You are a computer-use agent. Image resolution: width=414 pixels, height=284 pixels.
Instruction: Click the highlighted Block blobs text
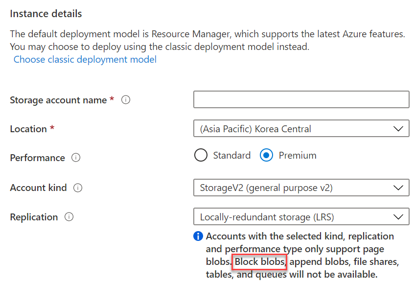click(259, 262)
